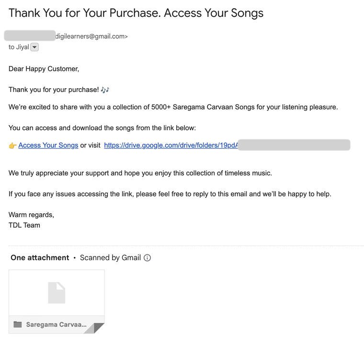Viewport: 364px width, 346px height.
Task: Click the Dear Happy Customer greeting
Action: pyautogui.click(x=44, y=69)
